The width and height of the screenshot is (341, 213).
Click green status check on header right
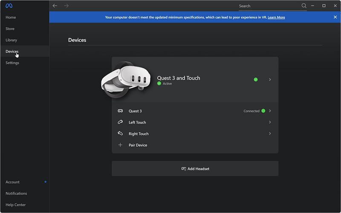coord(256,80)
